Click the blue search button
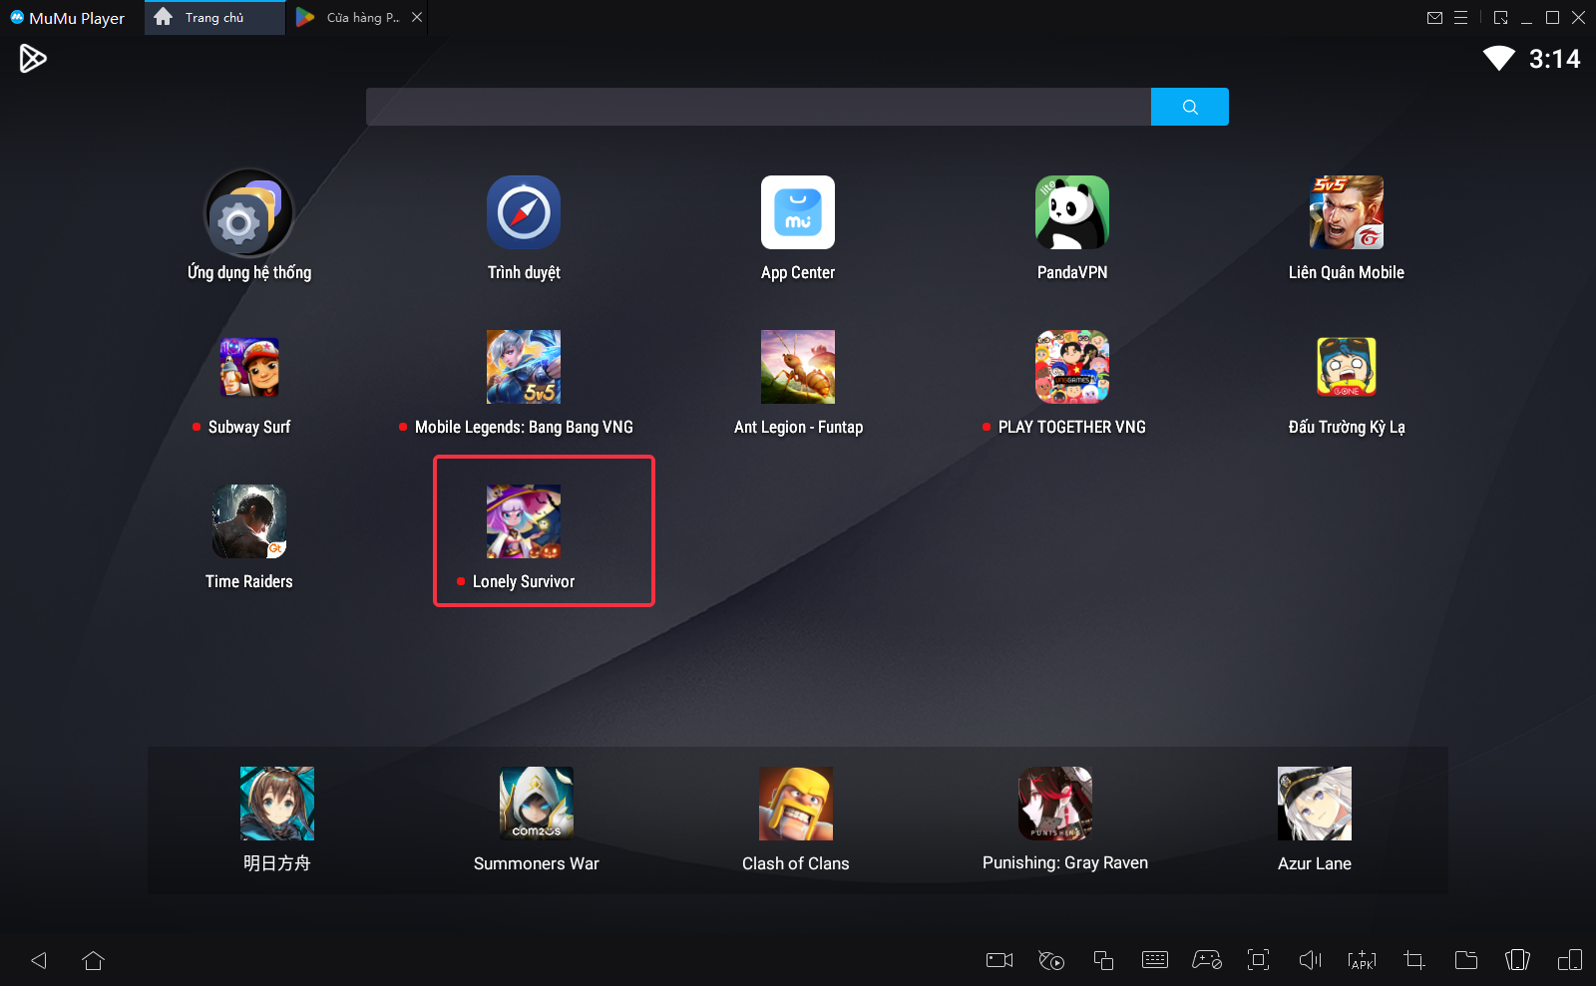This screenshot has height=986, width=1596. (1189, 107)
